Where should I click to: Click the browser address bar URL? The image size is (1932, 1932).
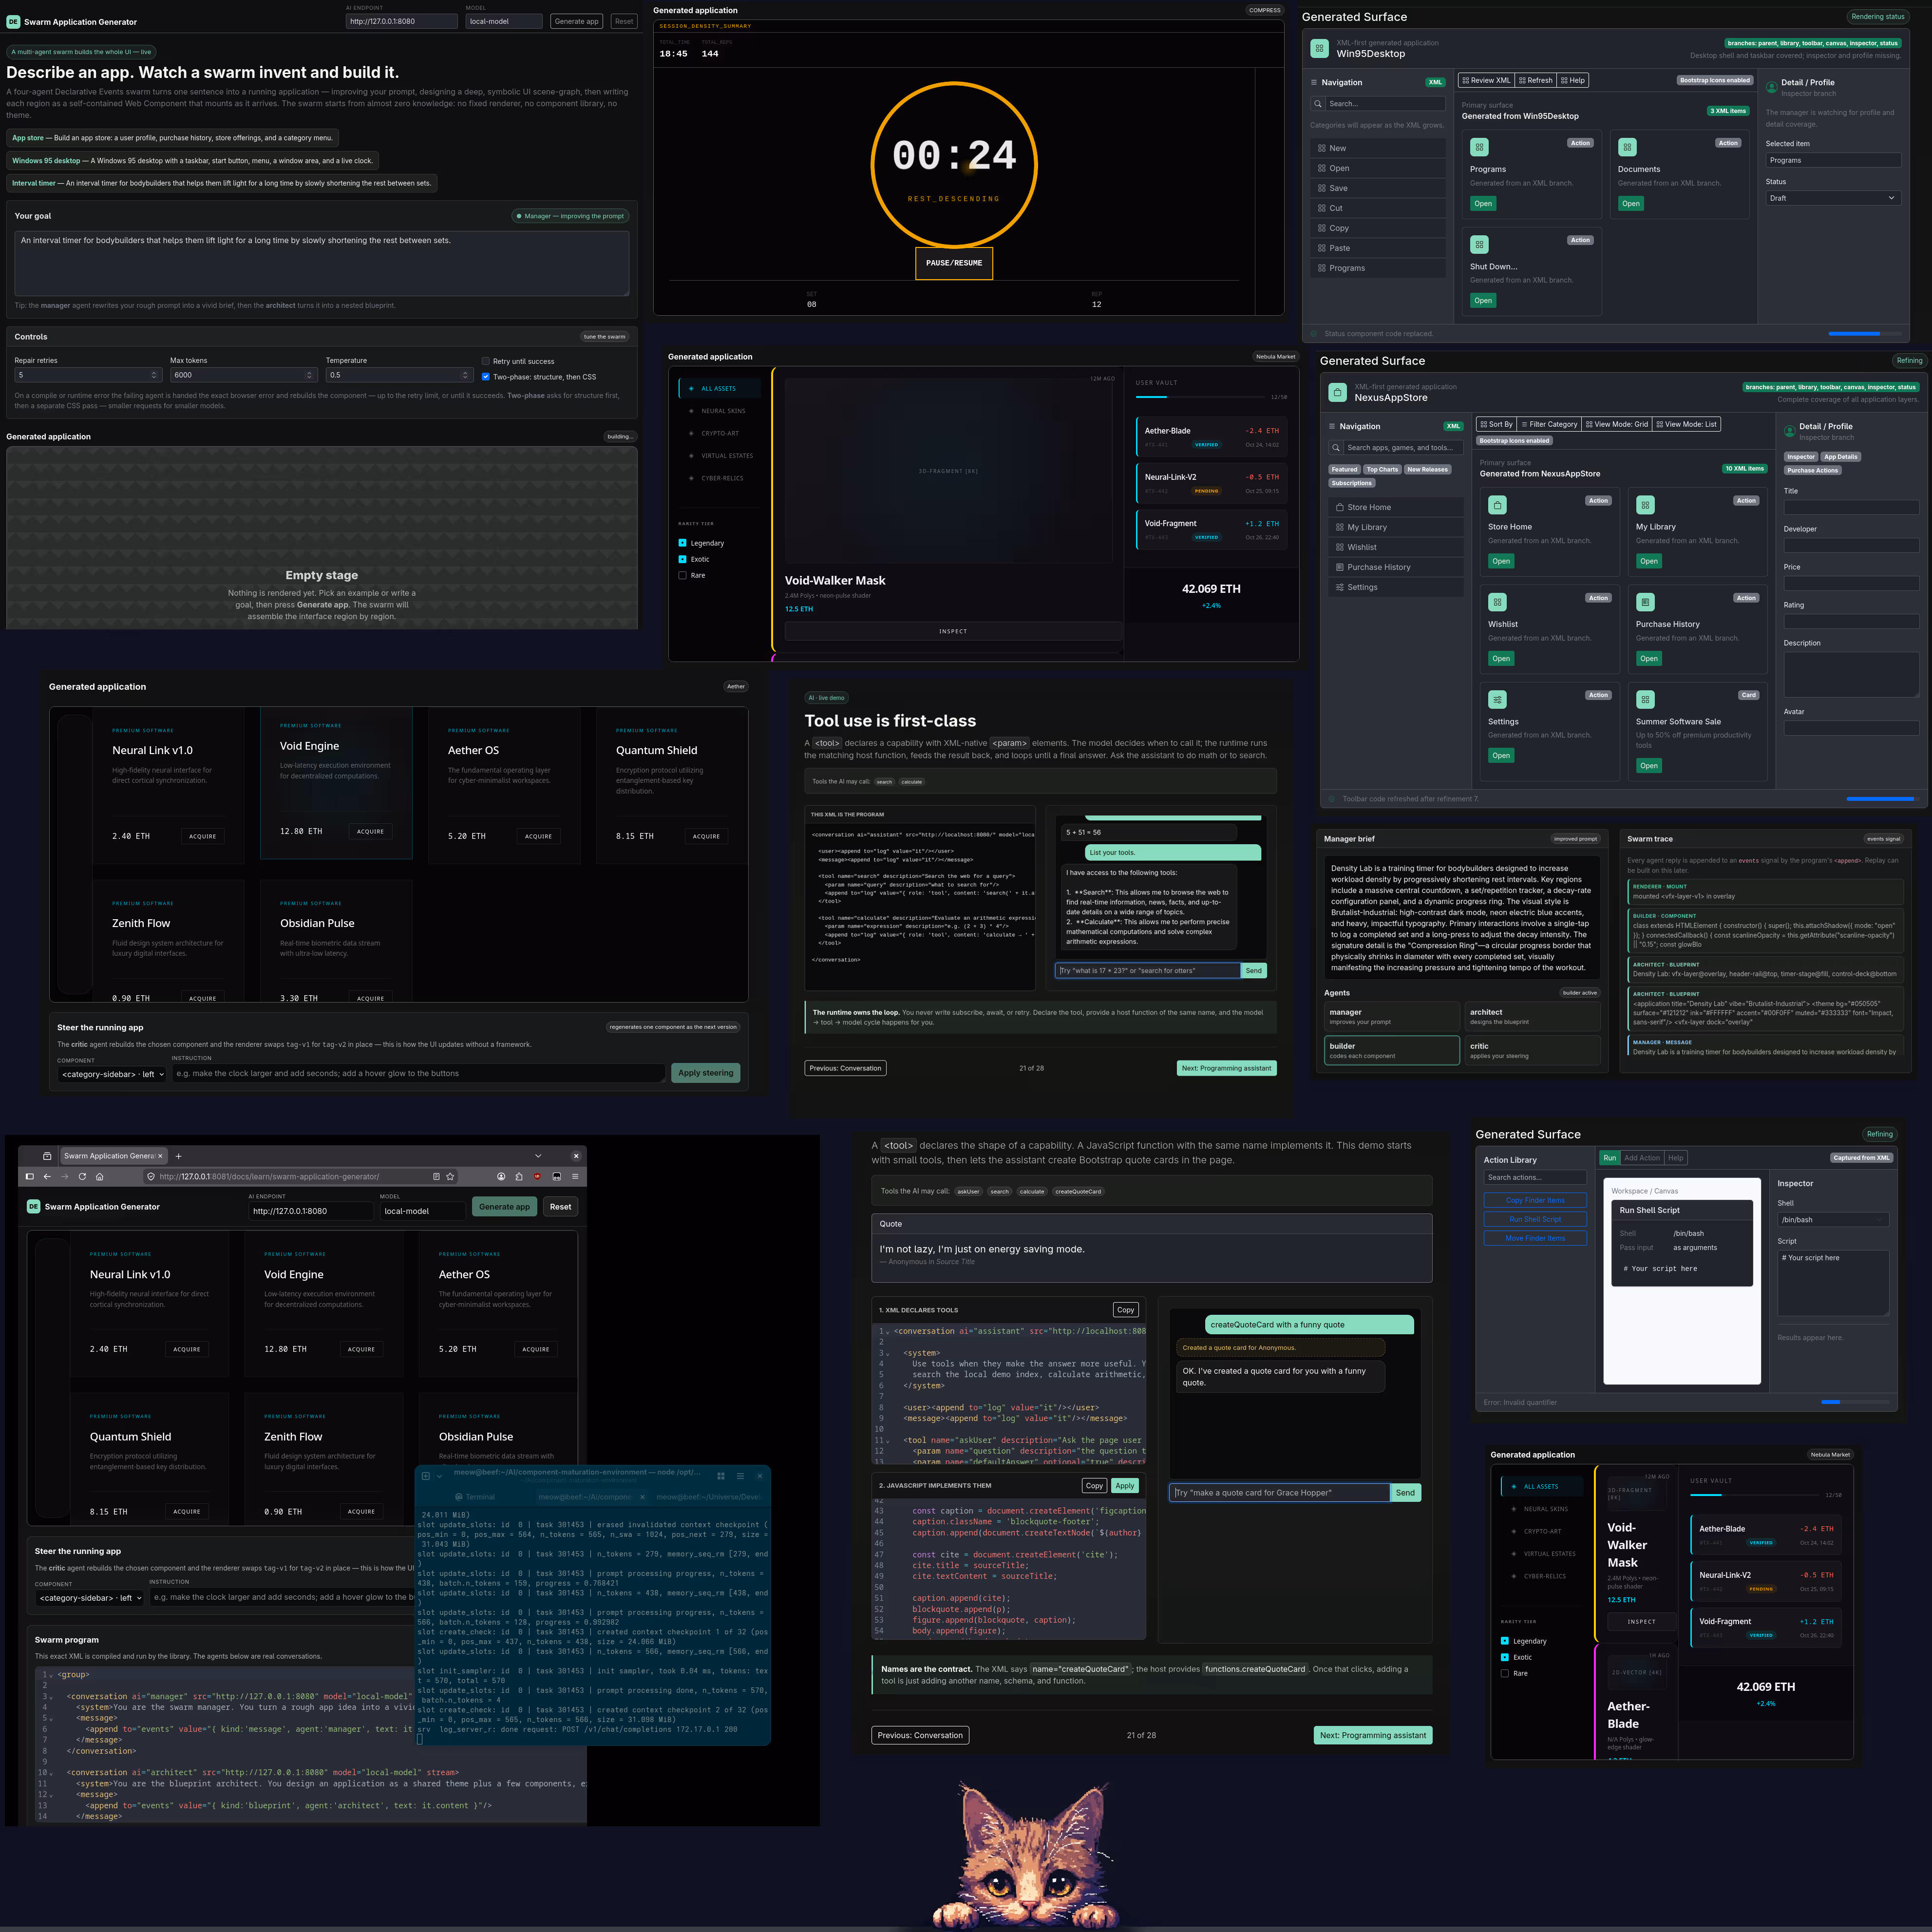coord(270,1177)
